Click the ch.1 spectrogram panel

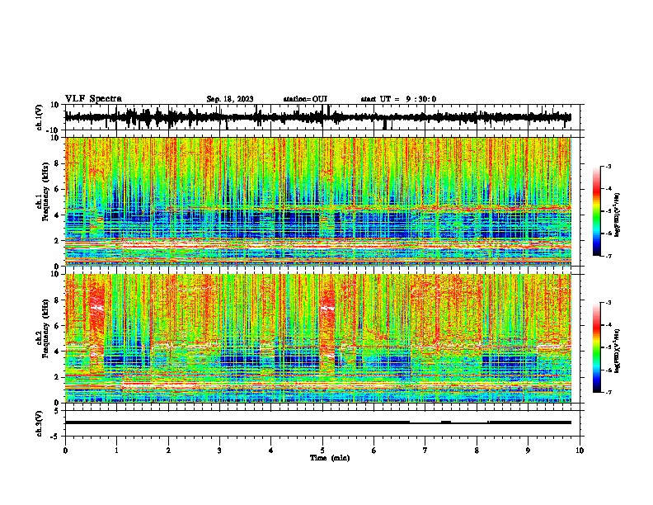point(318,201)
